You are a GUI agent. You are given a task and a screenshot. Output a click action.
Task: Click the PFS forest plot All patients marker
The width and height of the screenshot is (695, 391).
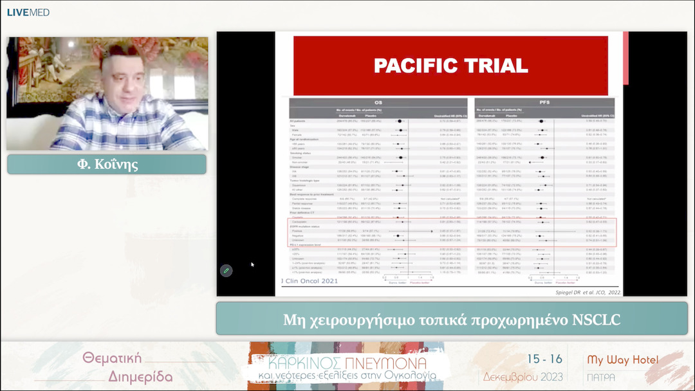(542, 120)
